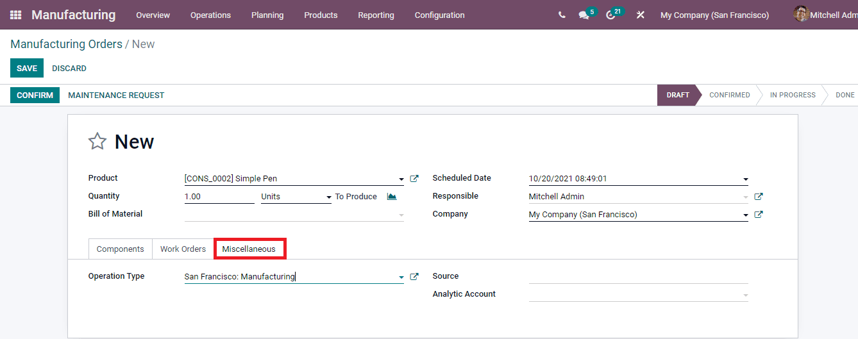Open the clock activities icon
The image size is (858, 339).
click(610, 15)
